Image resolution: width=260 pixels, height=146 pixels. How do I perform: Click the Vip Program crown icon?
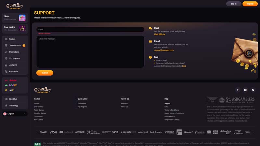[6, 58]
